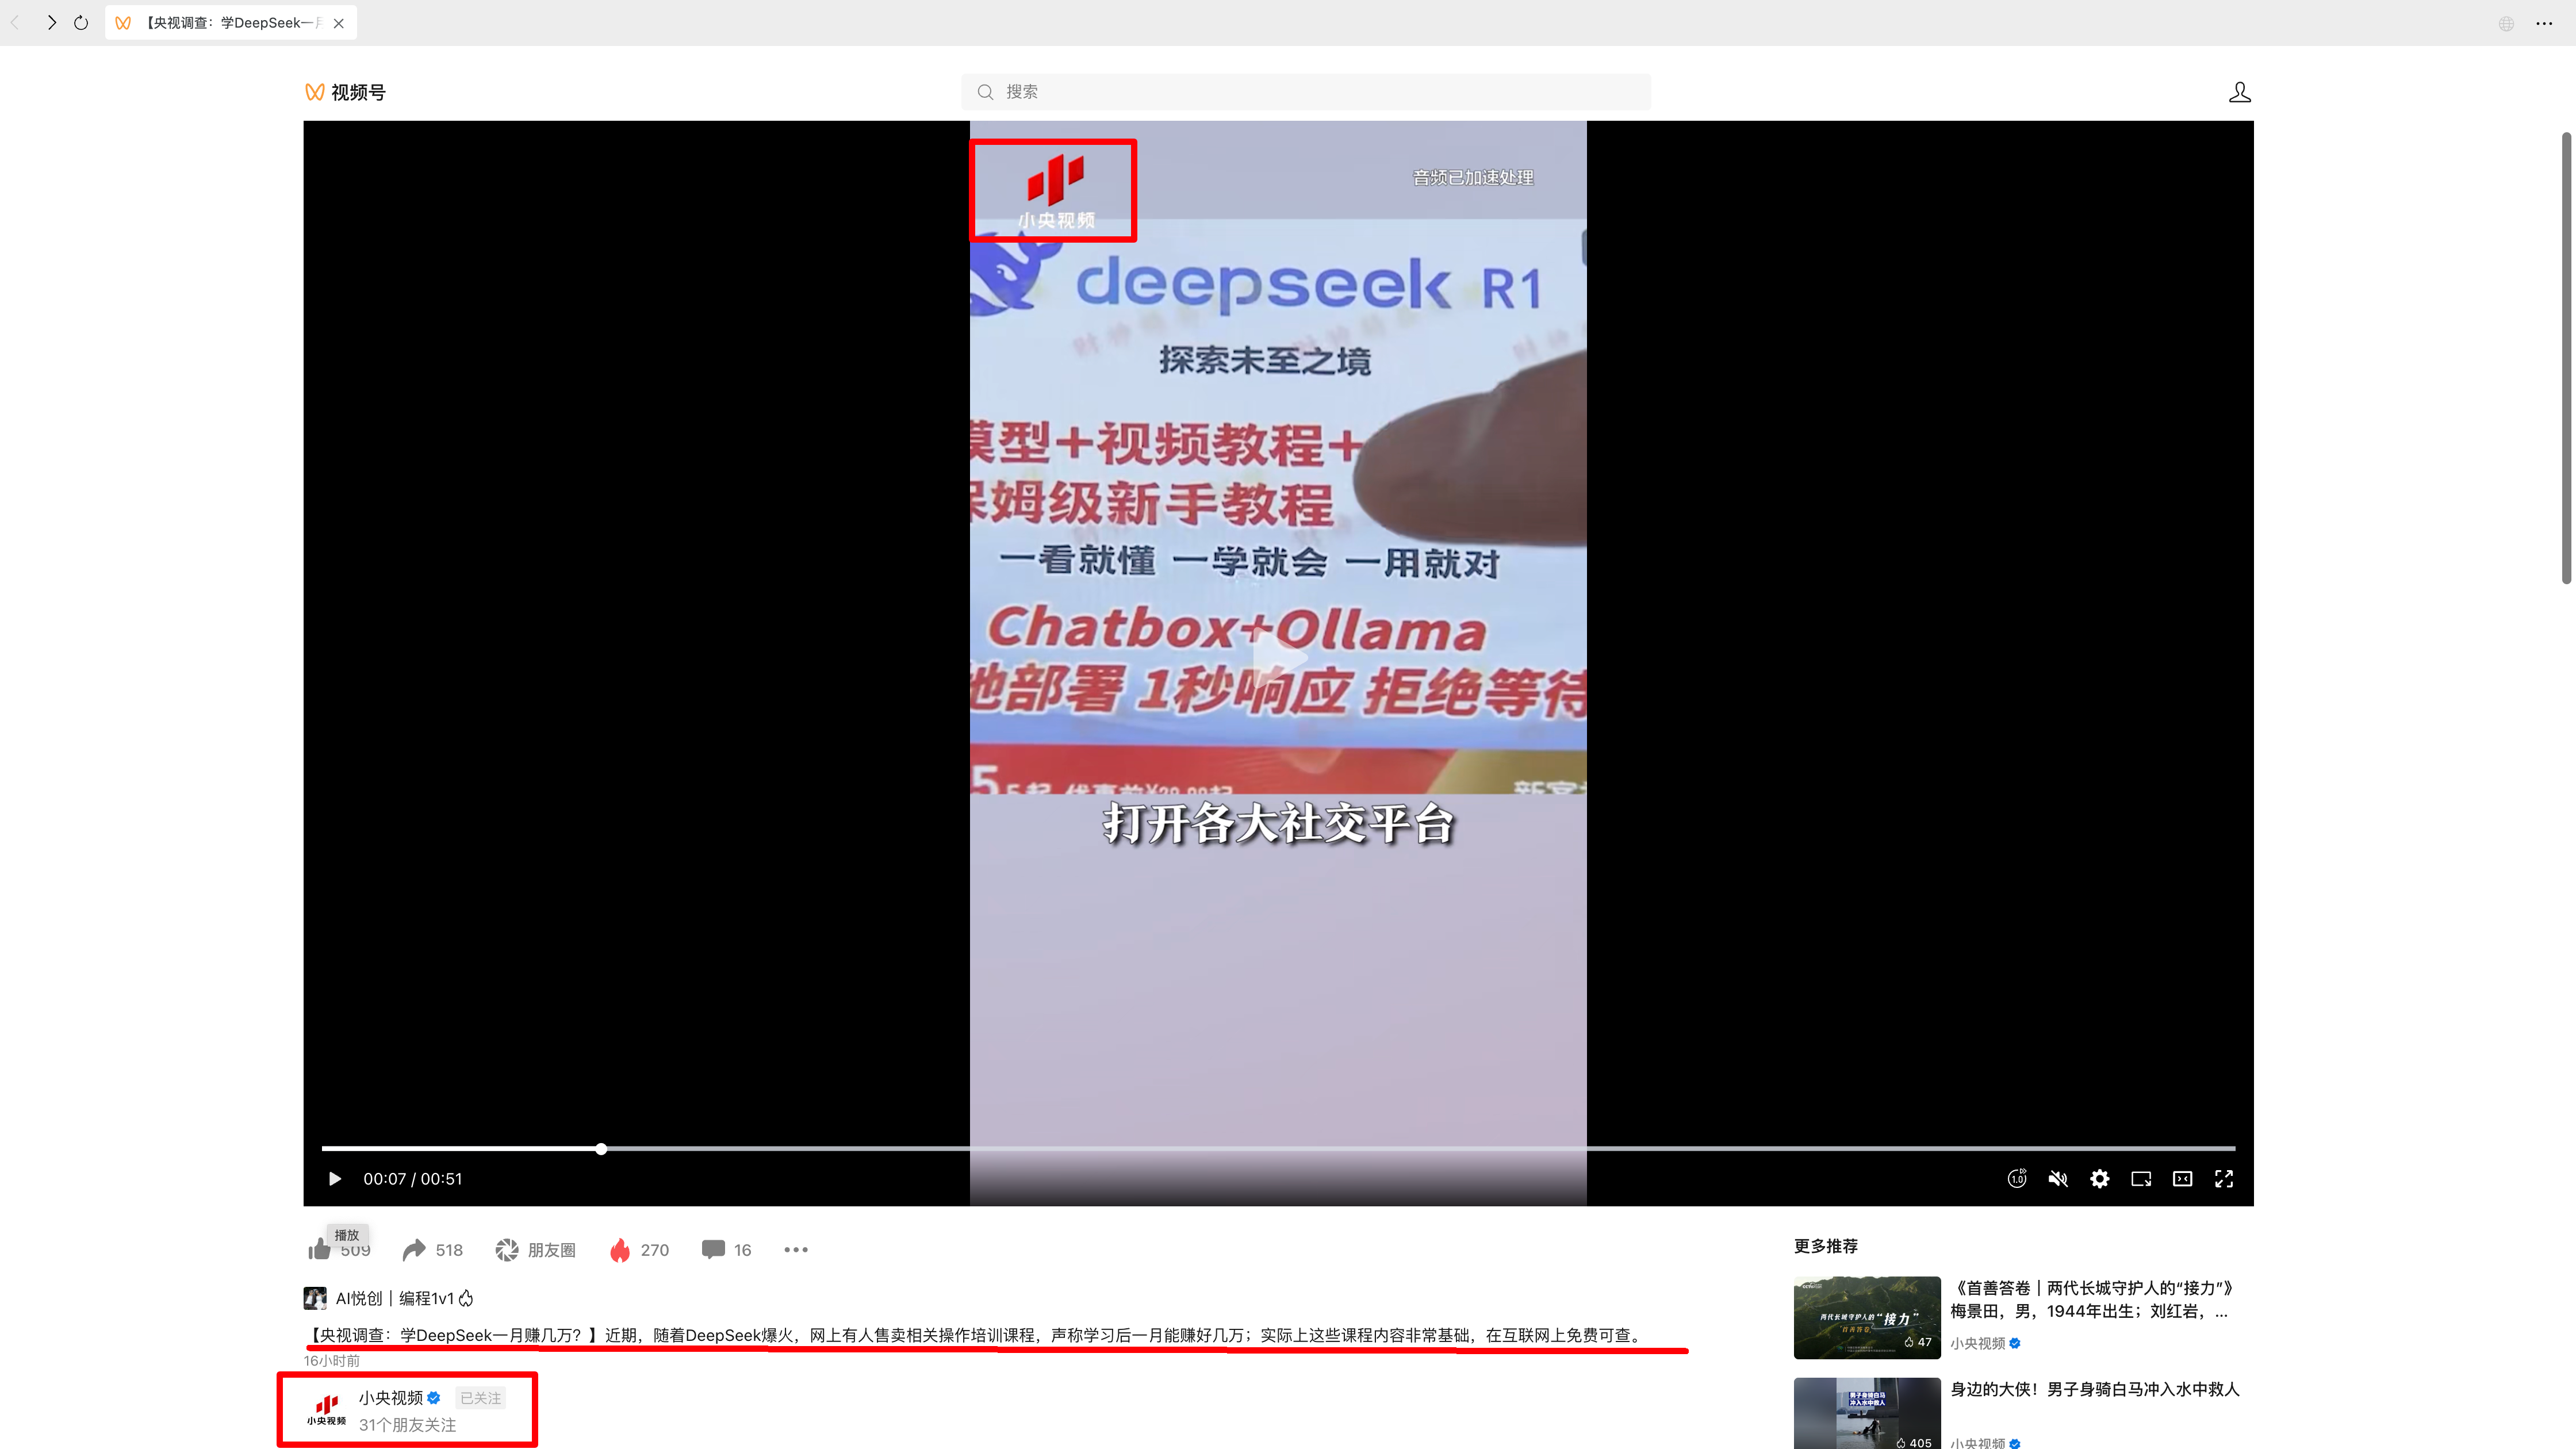Open the comments showing 16
Viewport: 2576px width, 1449px height.
point(726,1250)
